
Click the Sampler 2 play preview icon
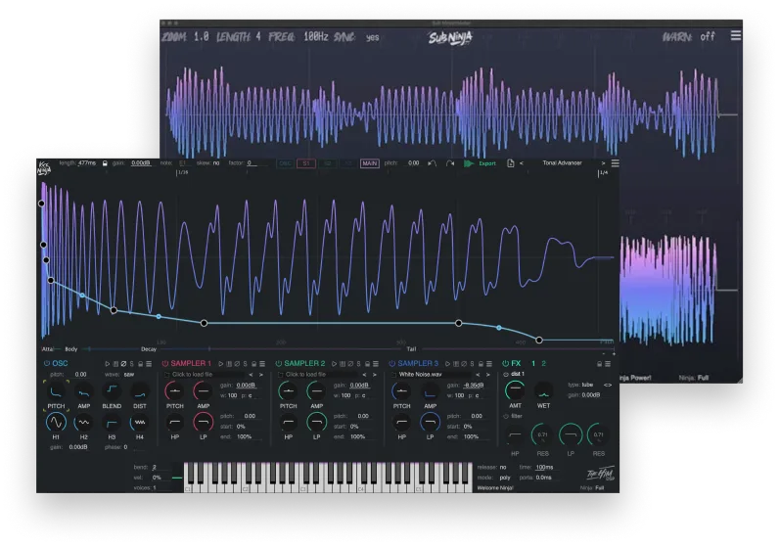point(335,364)
